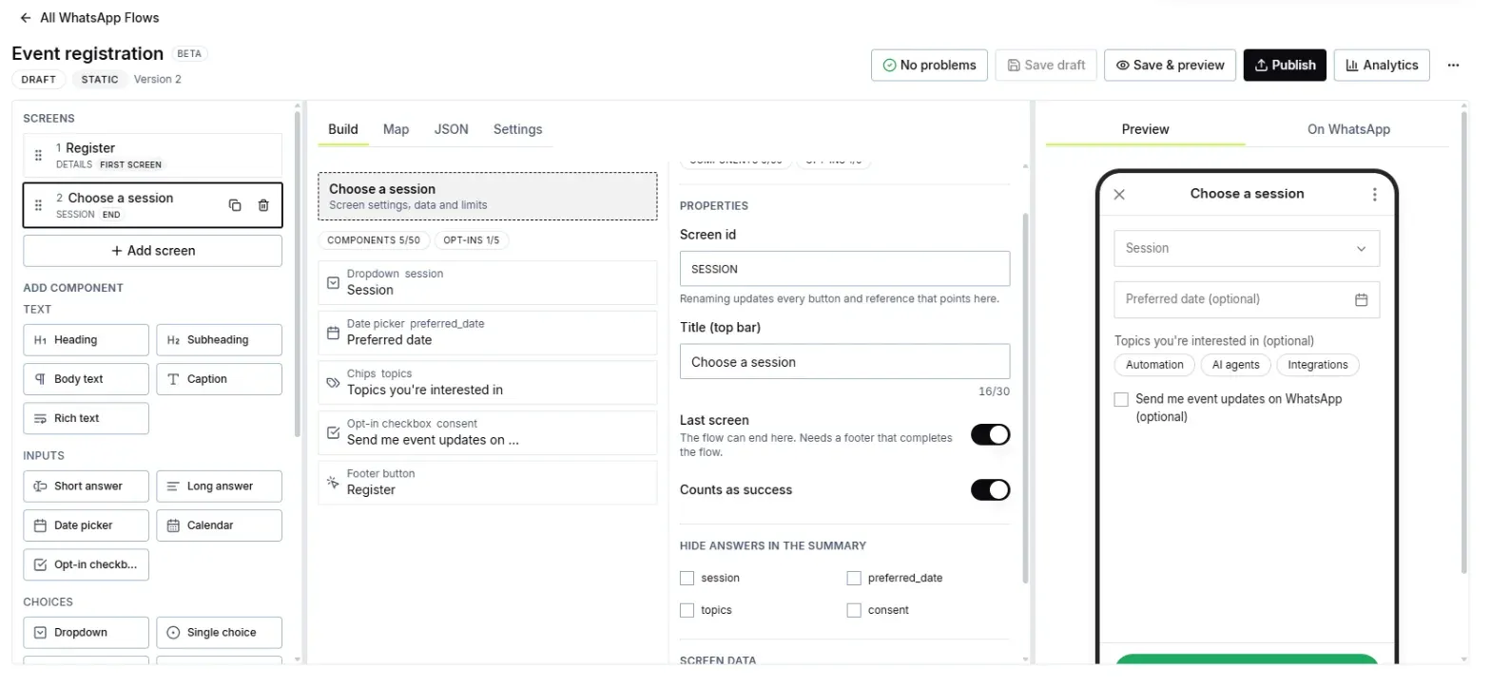The height and width of the screenshot is (687, 1491).
Task: Check the WhatsApp event updates checkbox in preview
Action: [1121, 400]
